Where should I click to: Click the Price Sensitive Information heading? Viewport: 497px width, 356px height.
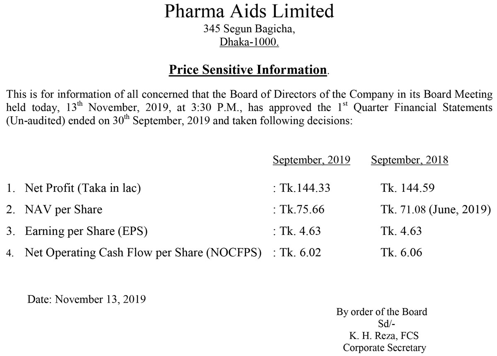tap(248, 70)
